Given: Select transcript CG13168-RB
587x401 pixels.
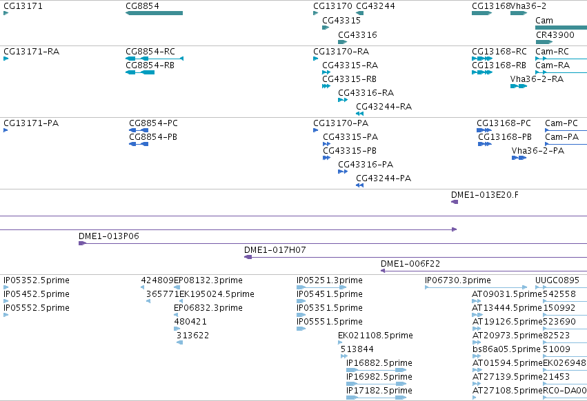Looking at the screenshot, I should (499, 65).
